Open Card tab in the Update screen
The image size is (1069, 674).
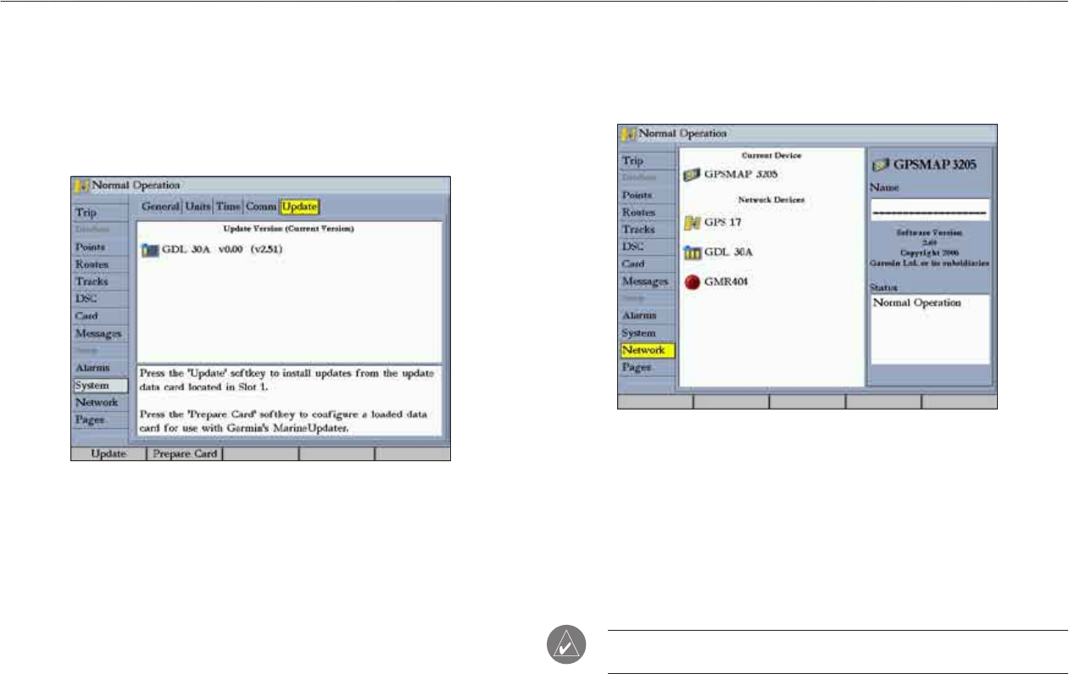coord(99,316)
